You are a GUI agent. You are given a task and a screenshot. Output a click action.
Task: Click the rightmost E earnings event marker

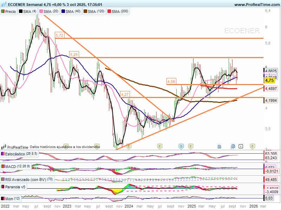pyautogui.click(x=252, y=146)
